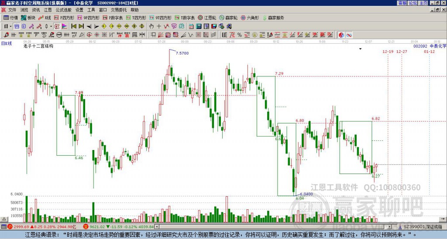Move chart left with black left arrow
Image resolution: width=447 pixels, height=239 pixels.
click(x=89, y=27)
